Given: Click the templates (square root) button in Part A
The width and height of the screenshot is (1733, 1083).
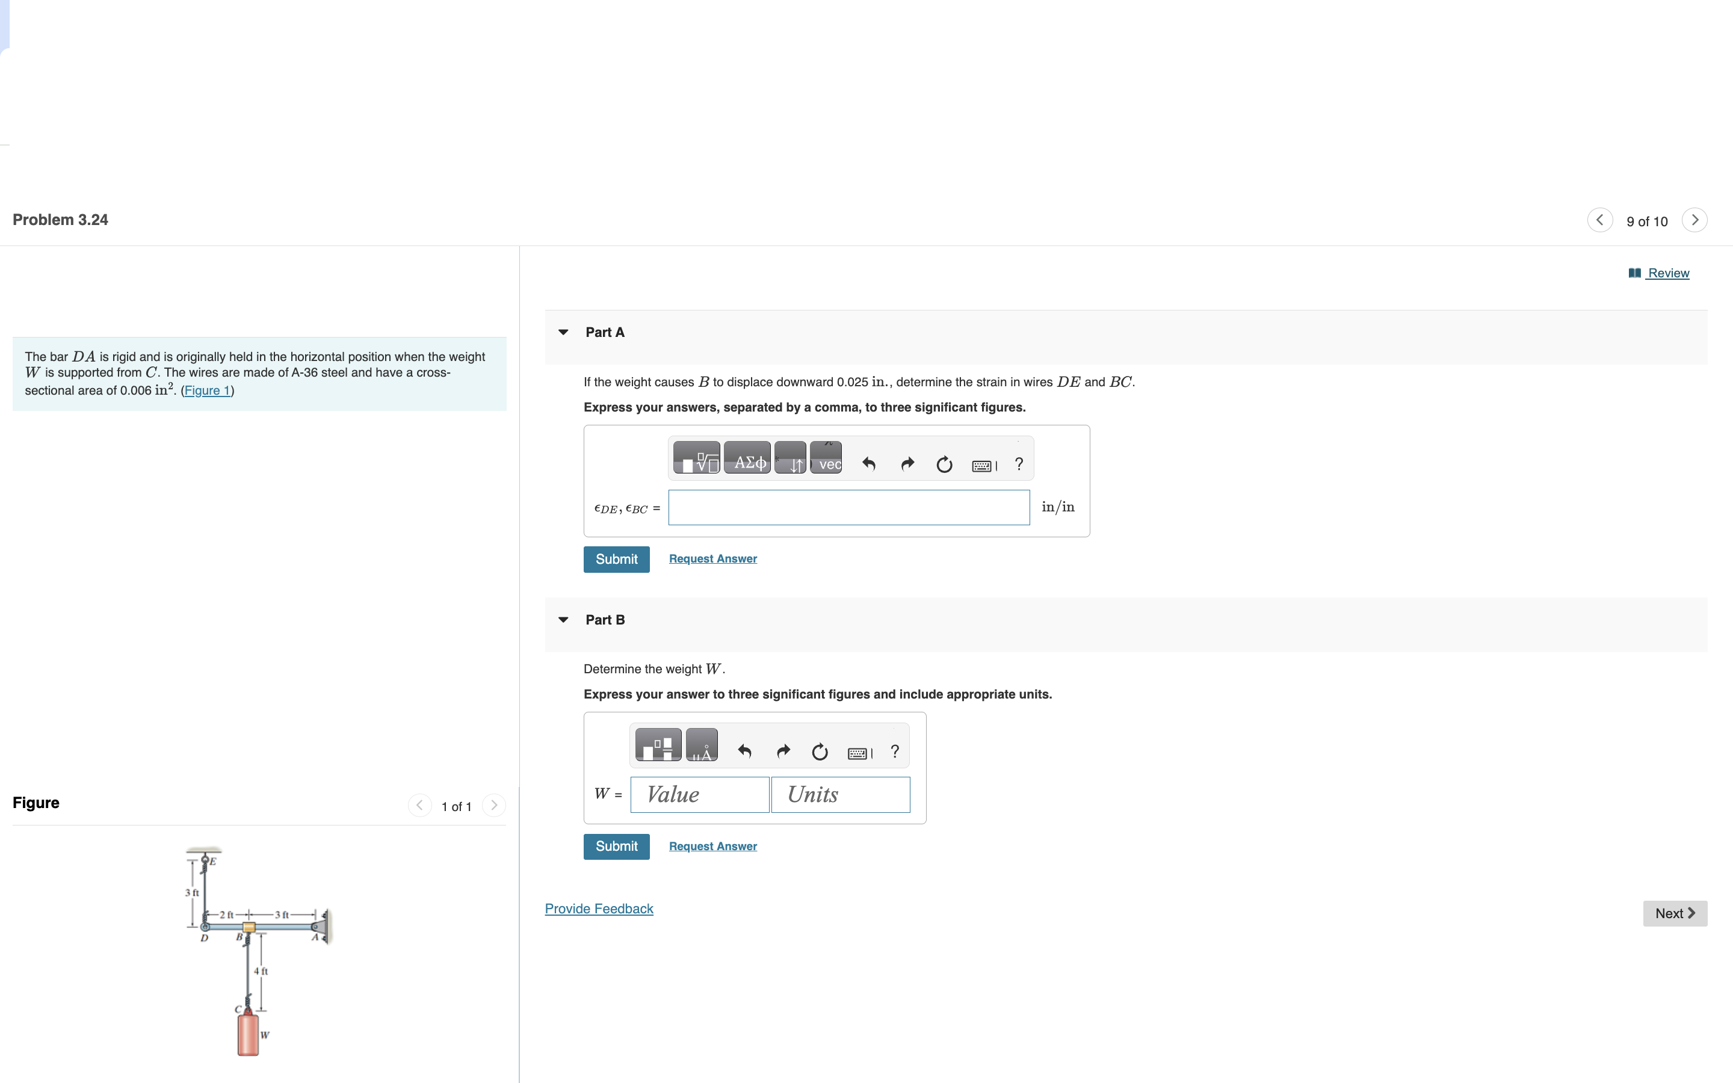Looking at the screenshot, I should pos(696,458).
